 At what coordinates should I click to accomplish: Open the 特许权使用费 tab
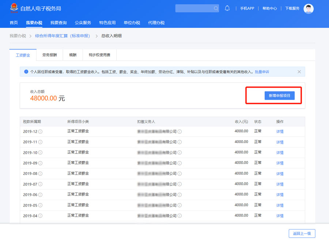(99, 55)
